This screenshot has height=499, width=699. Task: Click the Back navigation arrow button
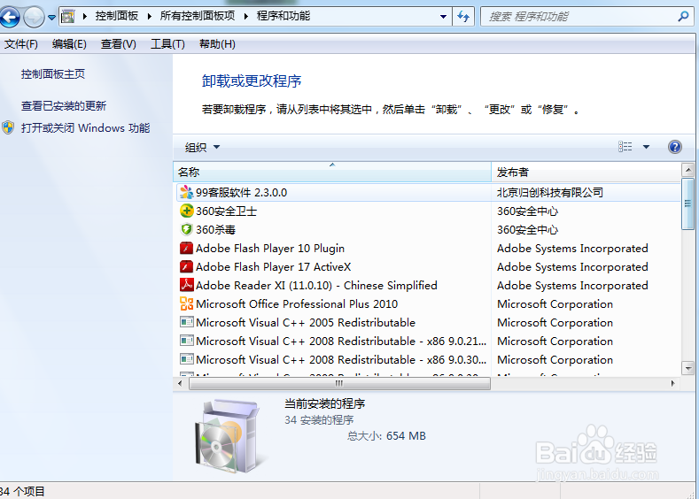coord(10,18)
